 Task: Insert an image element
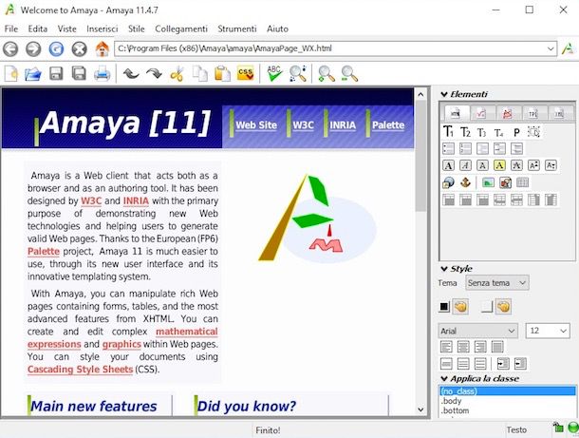point(488,182)
